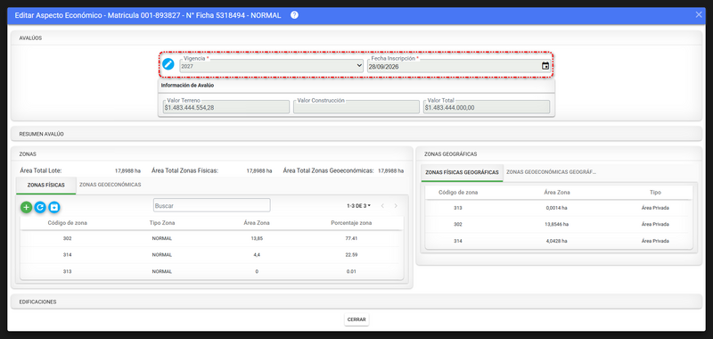This screenshot has height=339, width=713.
Task: Click NORMAL in the zone 302 row
Action: (x=162, y=238)
